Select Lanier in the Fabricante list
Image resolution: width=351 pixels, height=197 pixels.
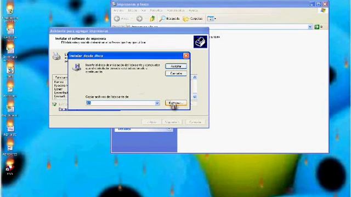point(58,89)
